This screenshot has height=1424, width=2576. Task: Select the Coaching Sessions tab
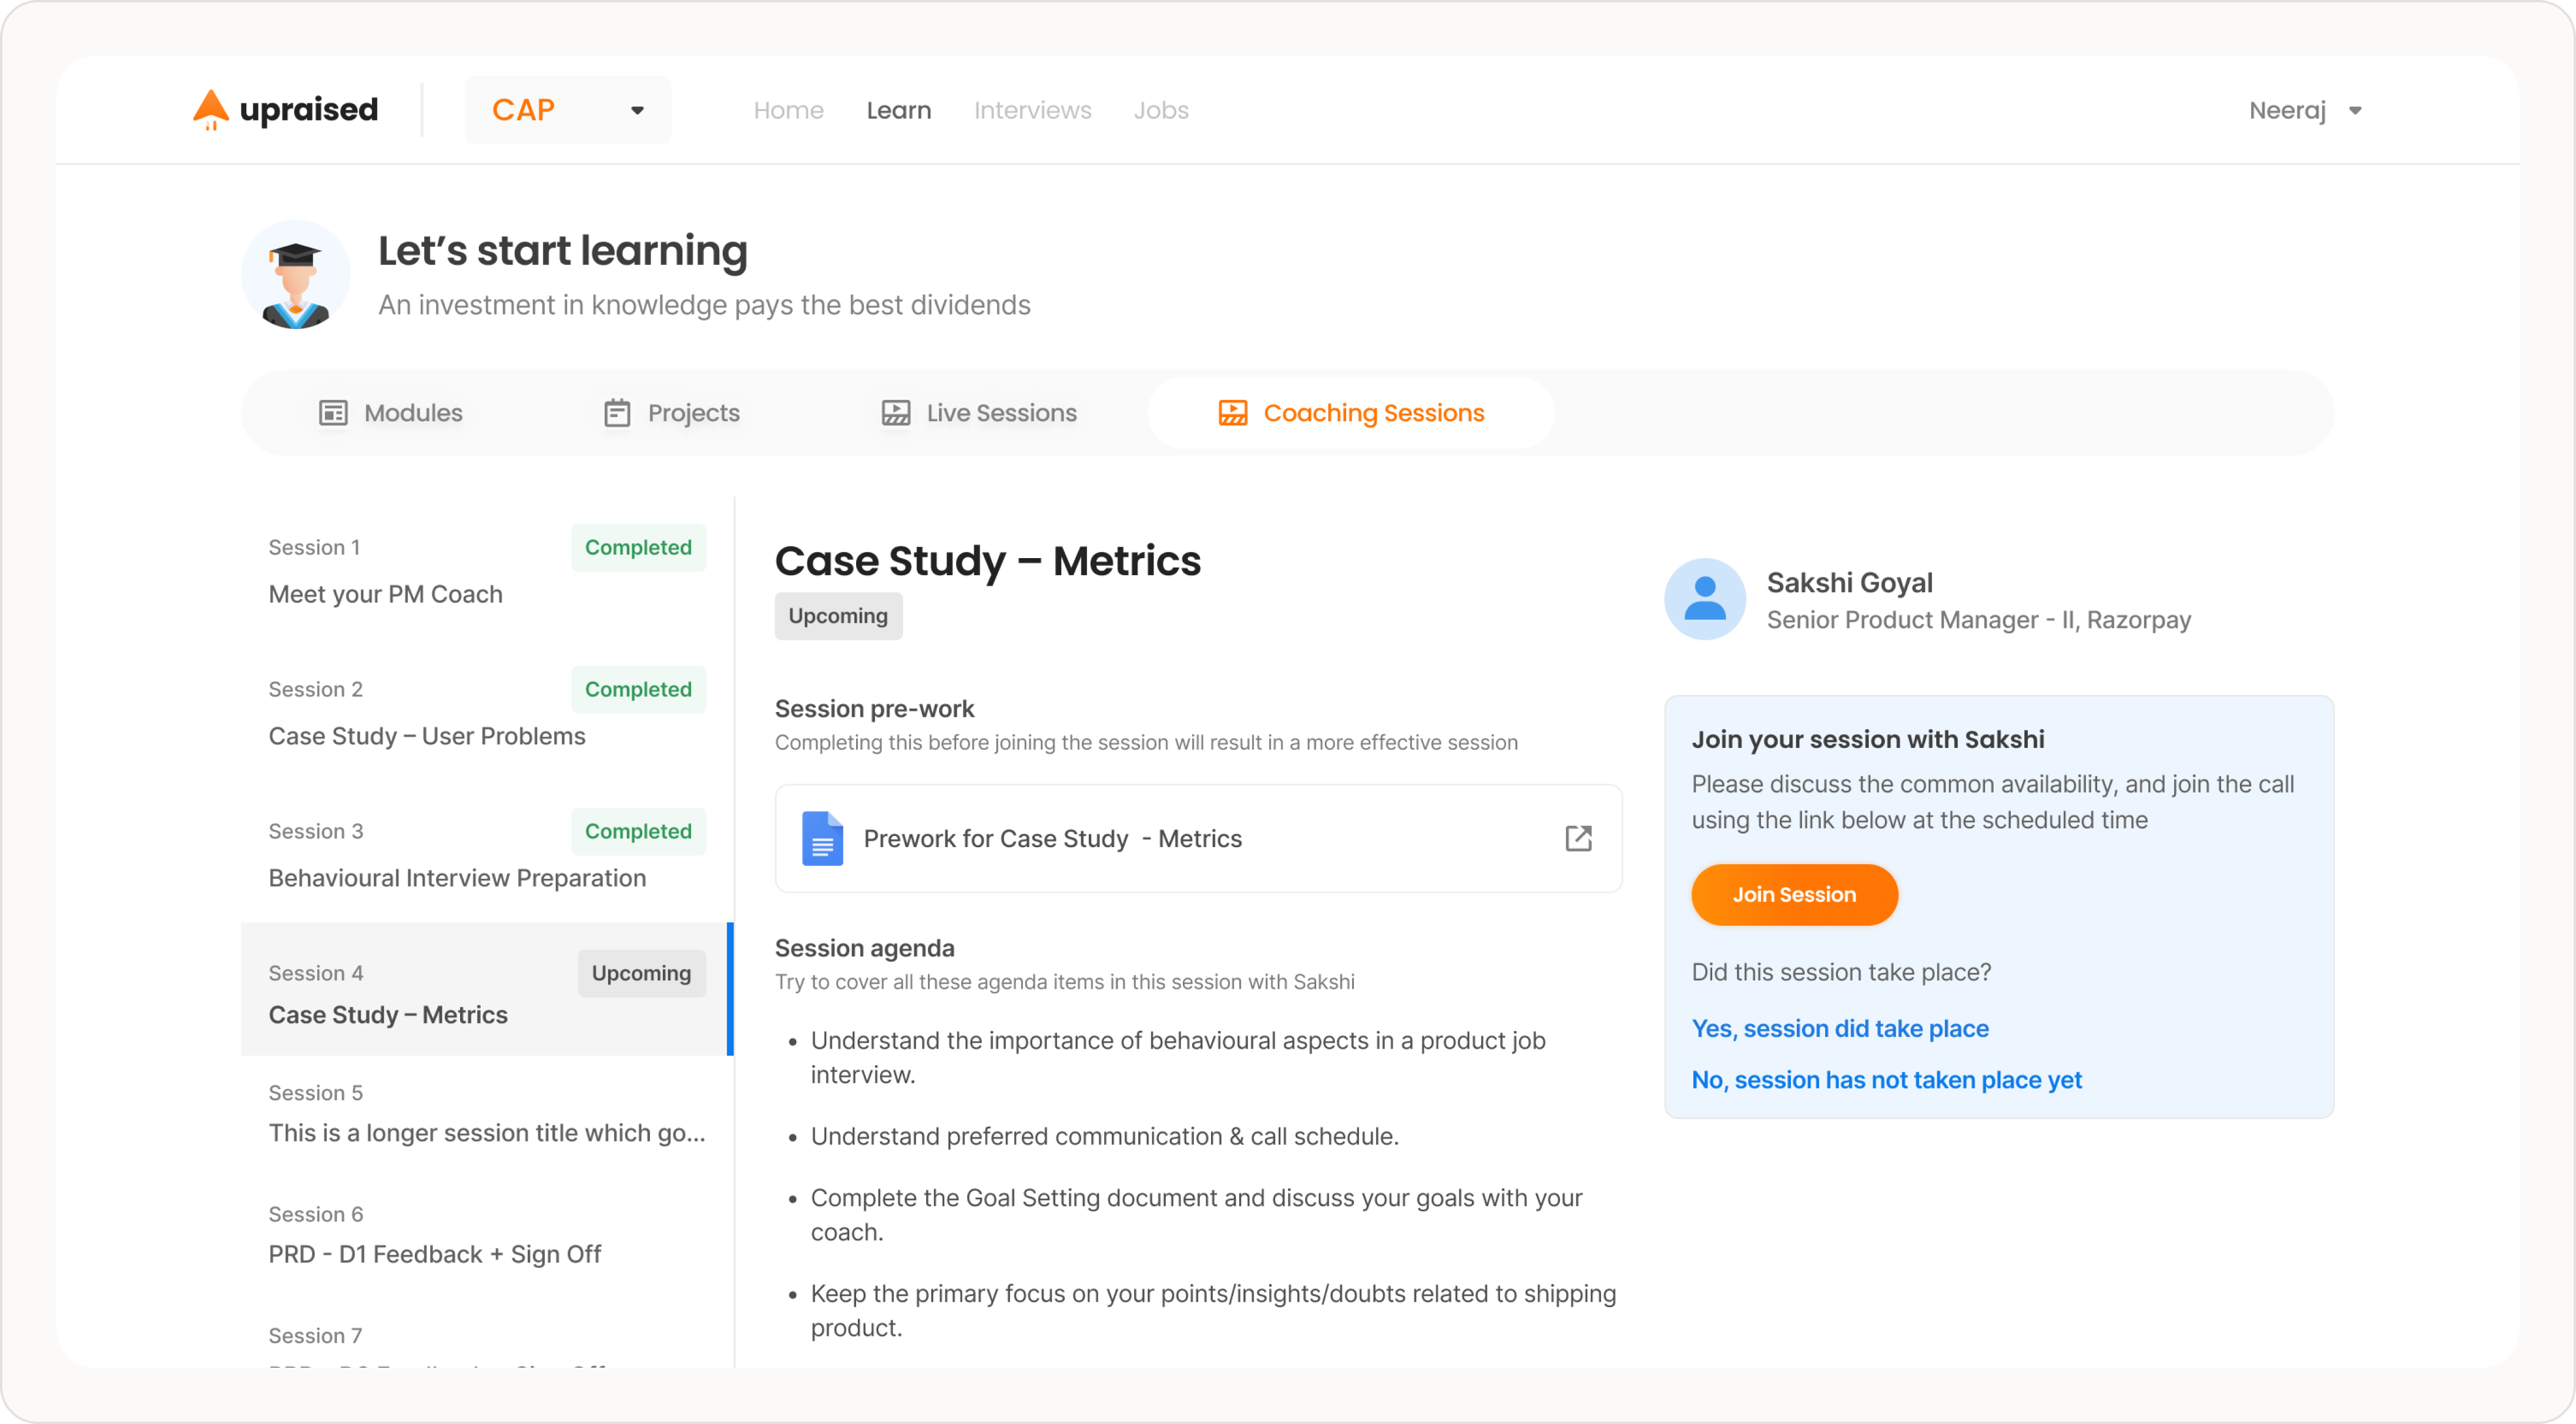(1350, 413)
